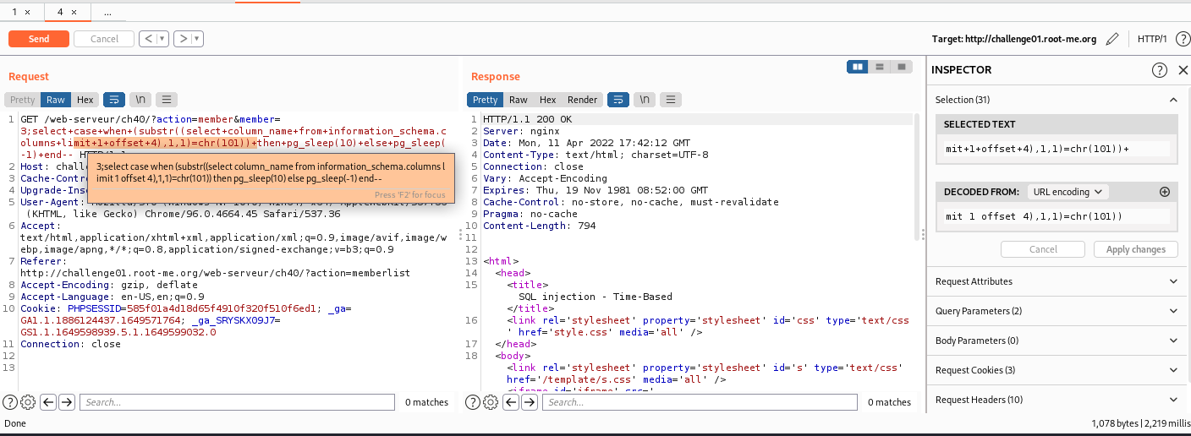This screenshot has height=436, width=1191.
Task: Expand Query Parameters (2) section
Action: tap(1058, 311)
